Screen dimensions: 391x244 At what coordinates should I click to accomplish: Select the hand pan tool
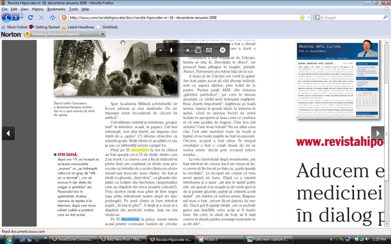tap(198, 50)
